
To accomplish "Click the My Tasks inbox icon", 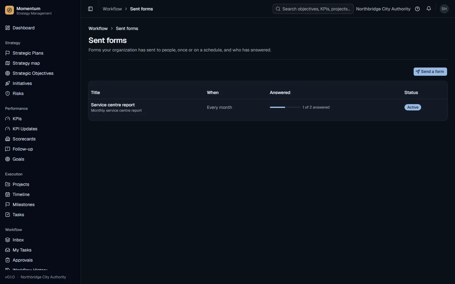I will 8,250.
